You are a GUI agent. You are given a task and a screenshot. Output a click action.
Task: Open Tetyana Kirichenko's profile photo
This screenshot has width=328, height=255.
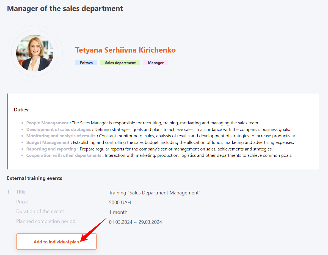pyautogui.click(x=35, y=53)
